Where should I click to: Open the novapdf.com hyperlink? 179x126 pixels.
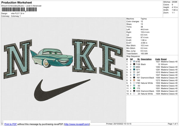pyautogui.click(x=77, y=124)
